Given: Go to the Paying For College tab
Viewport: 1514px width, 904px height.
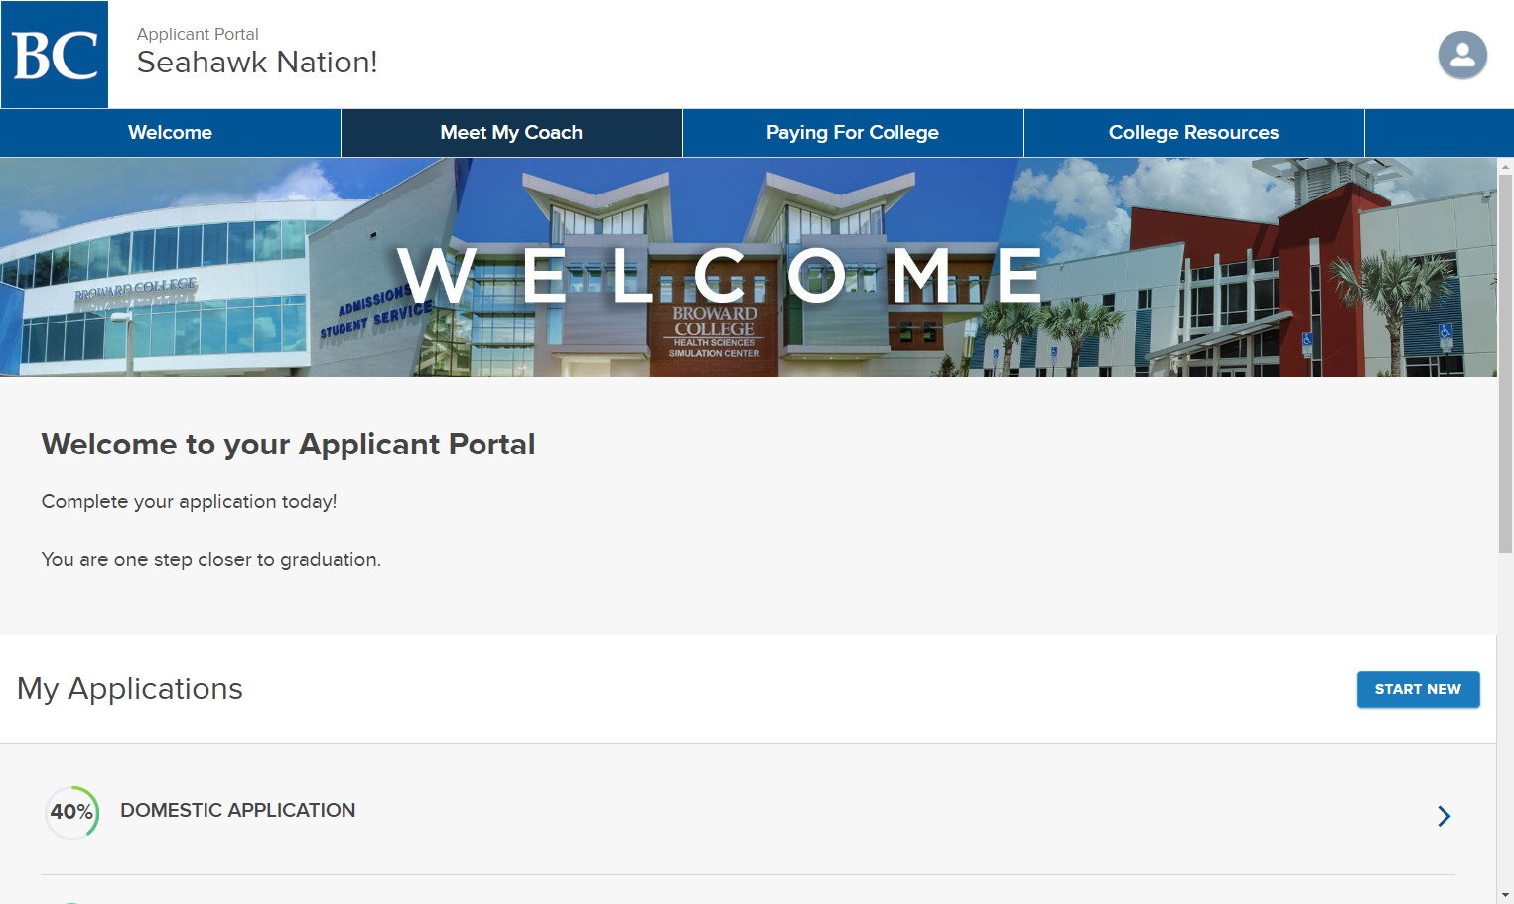Looking at the screenshot, I should coord(853,133).
